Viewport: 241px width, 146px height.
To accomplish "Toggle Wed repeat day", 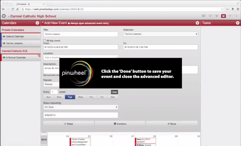I will pos(80,97).
